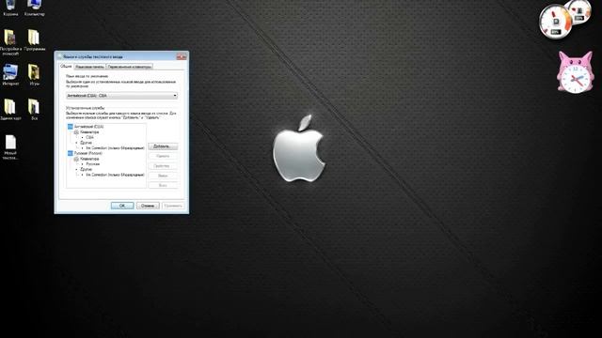
Task: Select Другие node under Английский (США)
Action: (86, 143)
